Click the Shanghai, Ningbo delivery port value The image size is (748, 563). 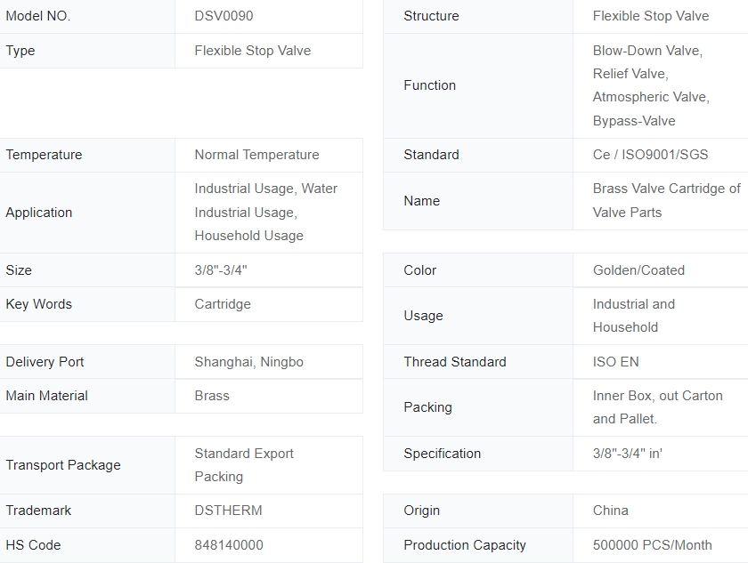coord(248,362)
